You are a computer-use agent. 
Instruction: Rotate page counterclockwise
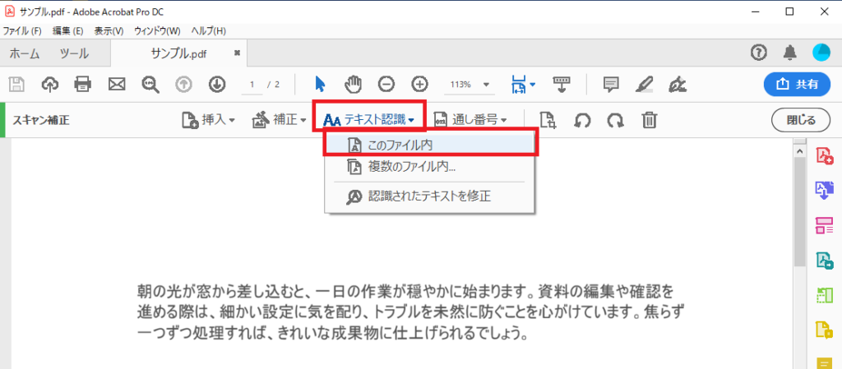(x=581, y=120)
